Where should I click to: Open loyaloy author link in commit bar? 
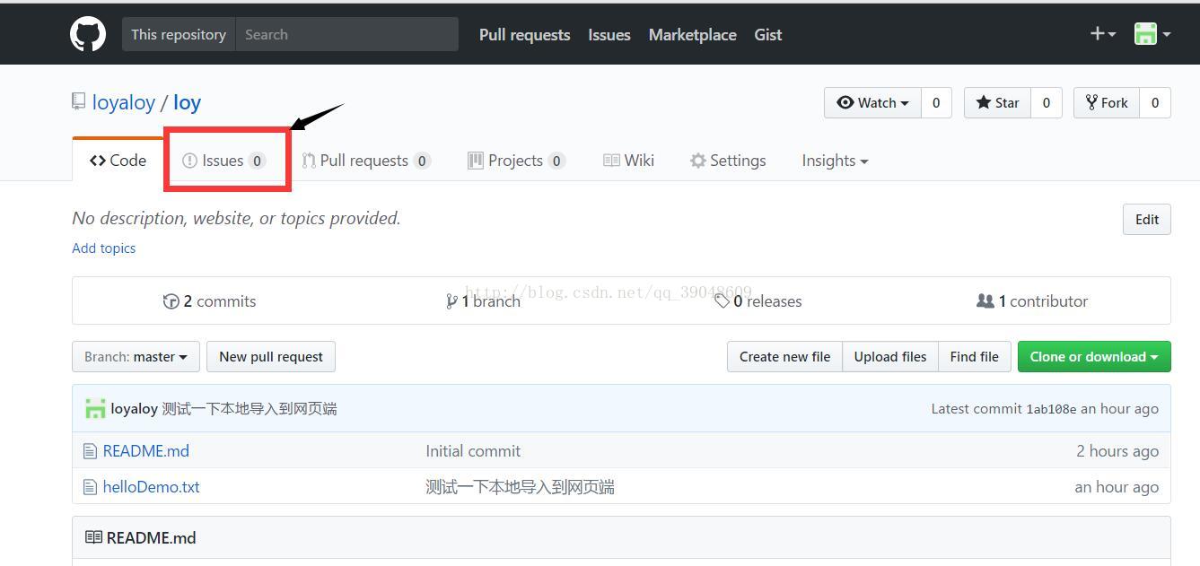[x=135, y=409]
